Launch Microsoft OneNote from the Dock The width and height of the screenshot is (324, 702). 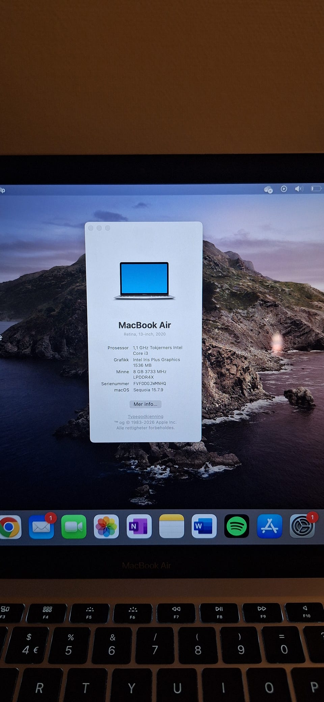pyautogui.click(x=139, y=526)
